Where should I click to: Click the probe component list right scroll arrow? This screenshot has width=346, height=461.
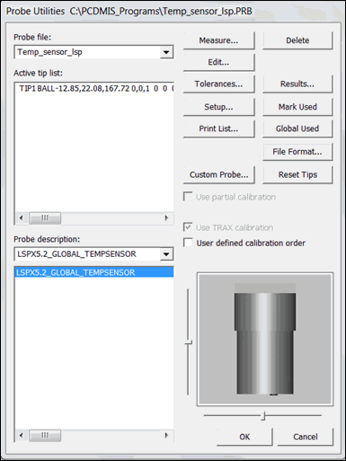pyautogui.click(x=166, y=435)
